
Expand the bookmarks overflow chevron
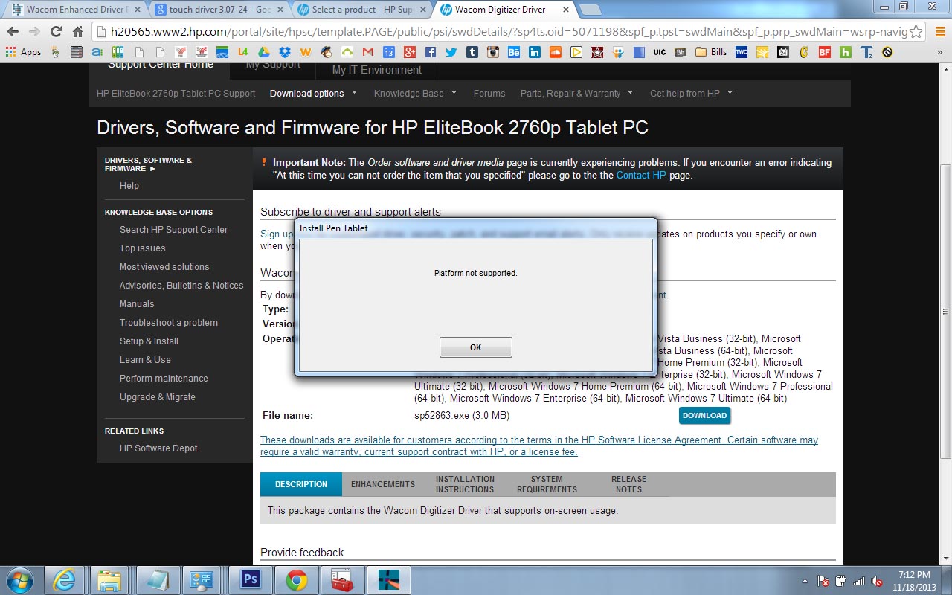[x=939, y=52]
